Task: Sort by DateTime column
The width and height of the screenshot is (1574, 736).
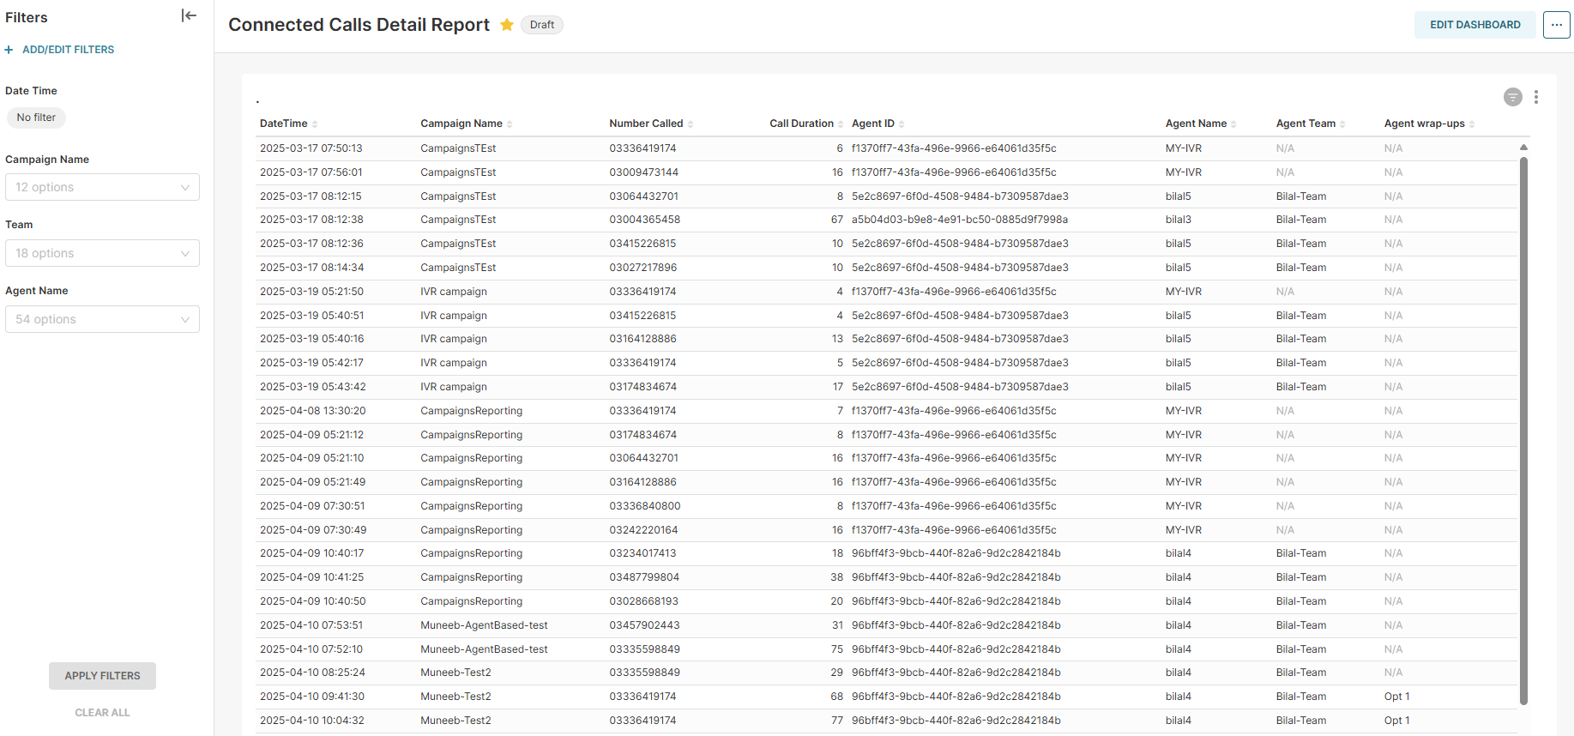Action: pyautogui.click(x=284, y=124)
